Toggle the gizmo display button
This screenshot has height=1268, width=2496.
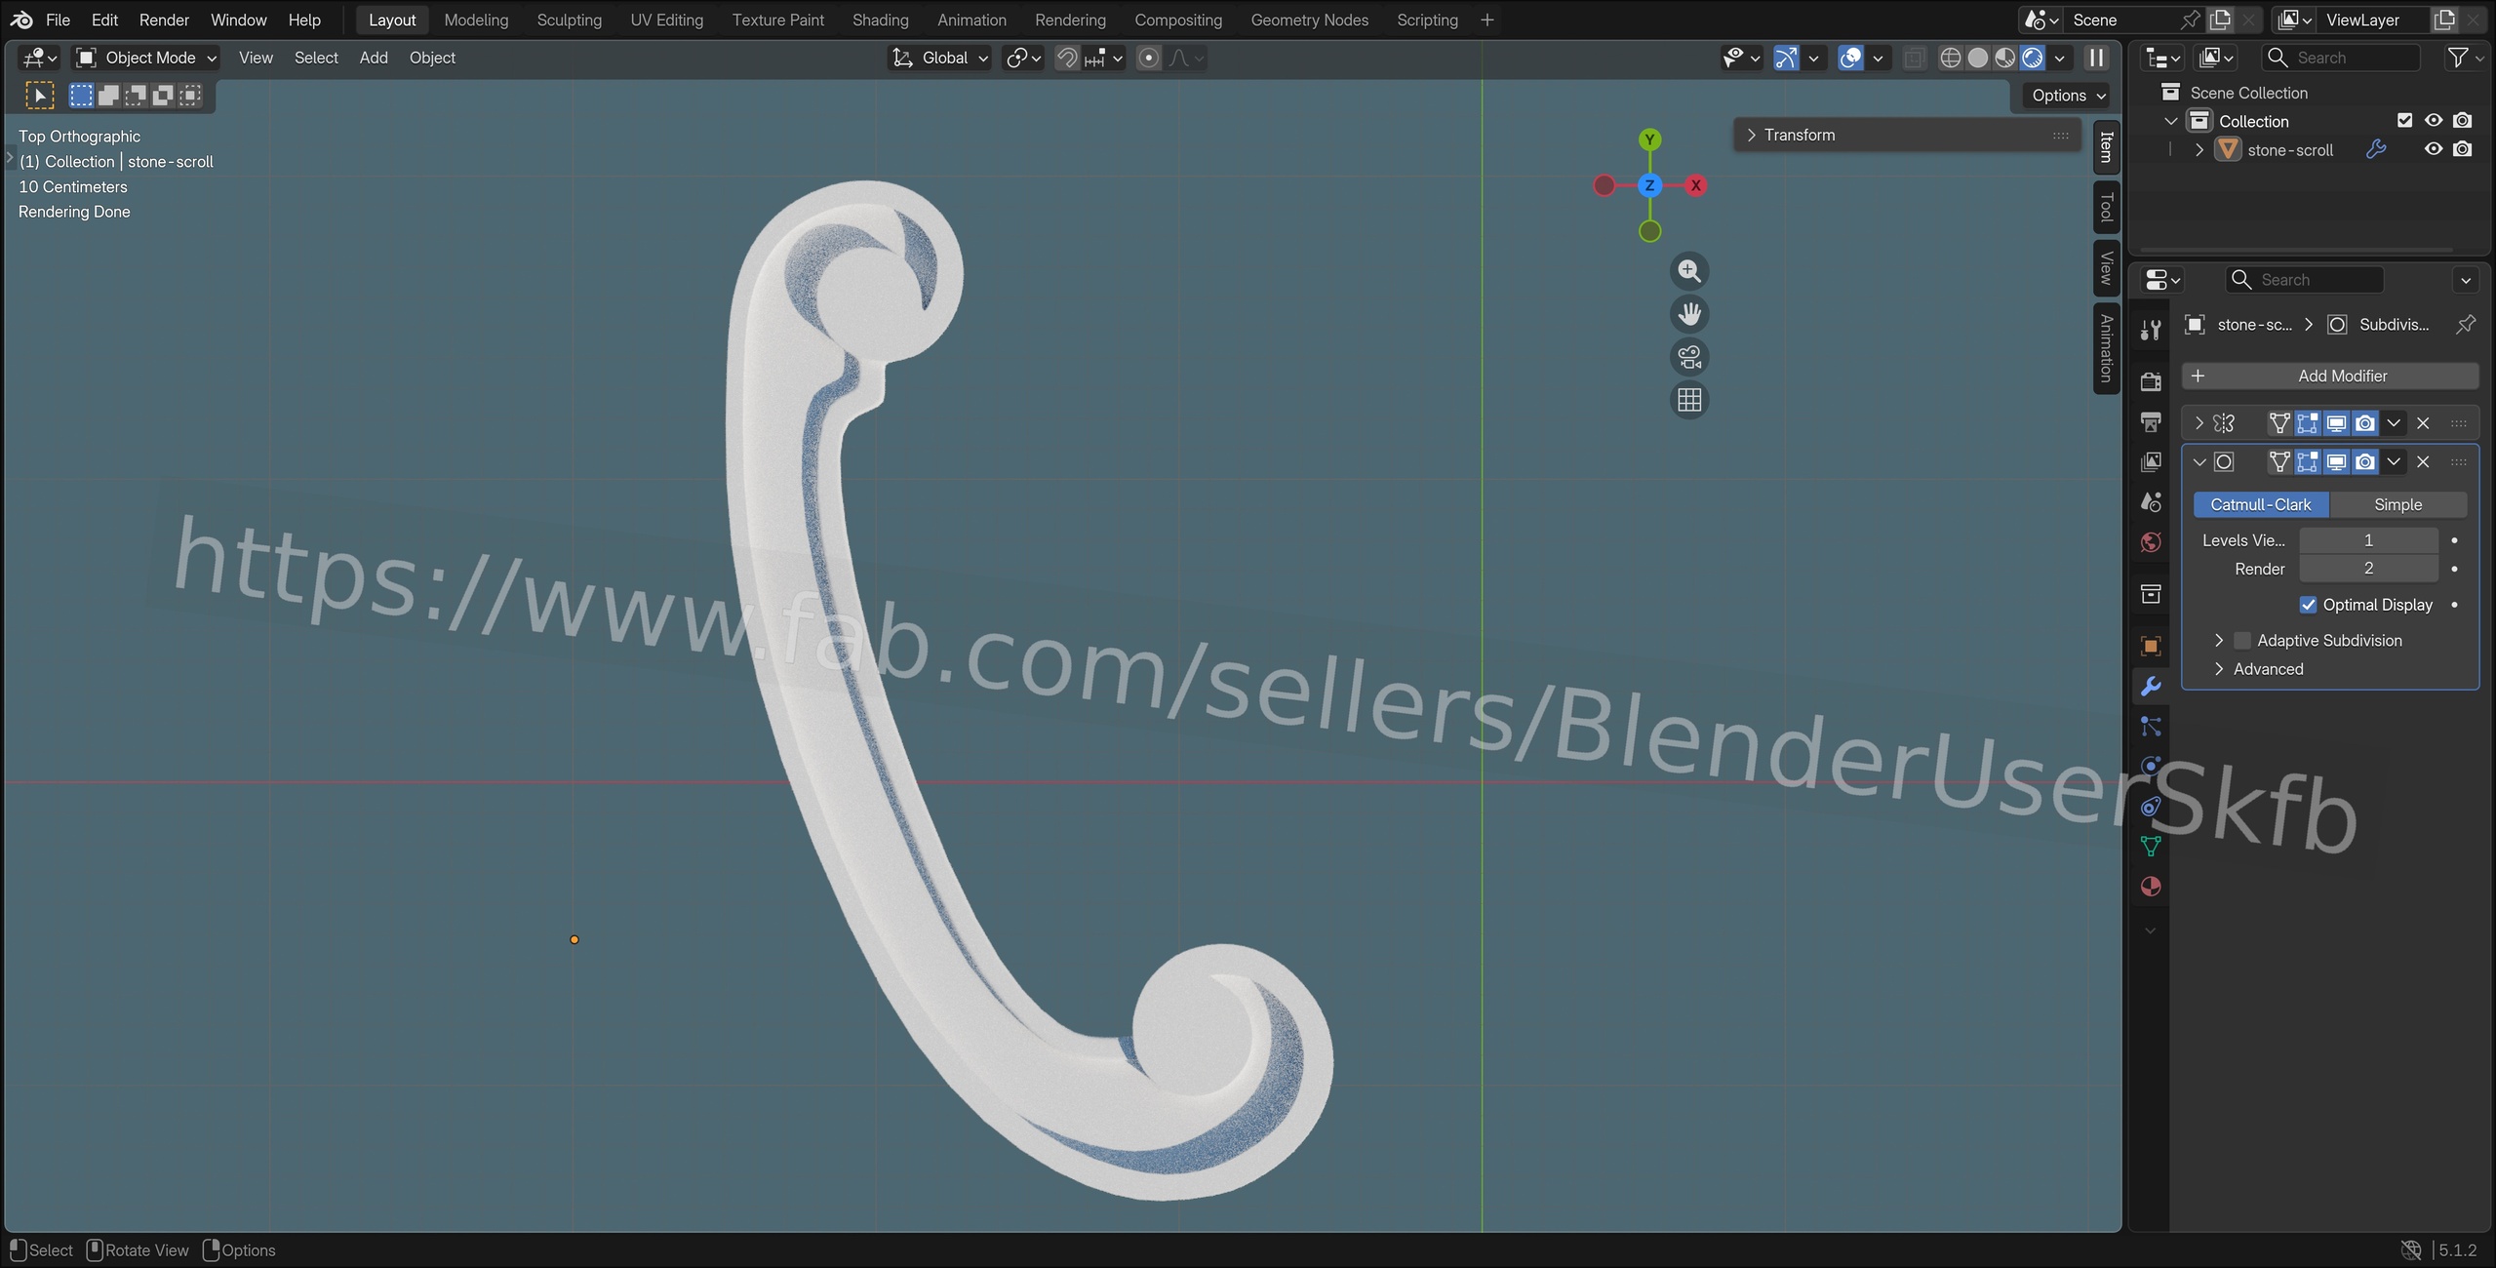[1785, 58]
